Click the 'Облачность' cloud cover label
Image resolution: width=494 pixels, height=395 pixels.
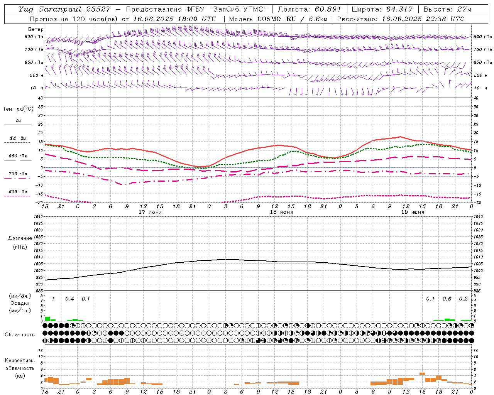tap(20, 335)
